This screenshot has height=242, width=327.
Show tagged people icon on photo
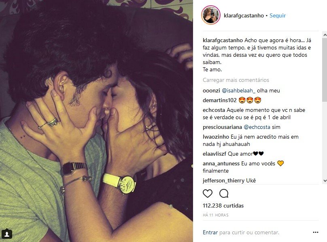[x=6, y=234]
